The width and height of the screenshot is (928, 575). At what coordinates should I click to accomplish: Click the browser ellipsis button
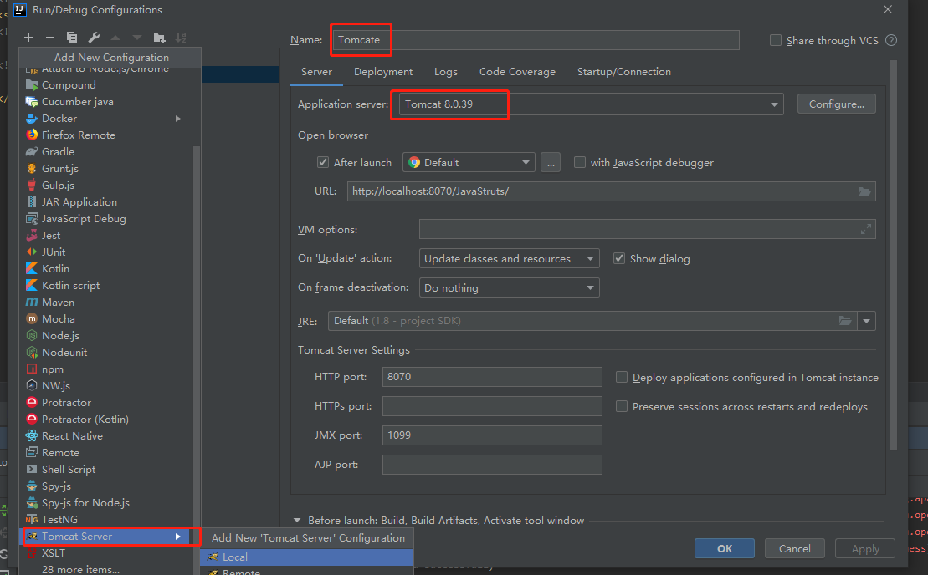click(x=551, y=162)
